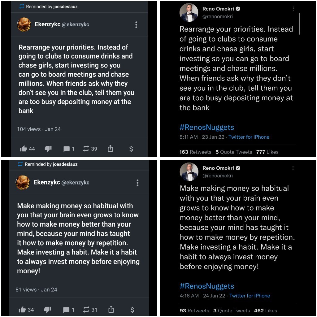Image resolution: width=317 pixels, height=317 pixels.
Task: Tip with dollar icon on bottom post
Action: click(132, 310)
